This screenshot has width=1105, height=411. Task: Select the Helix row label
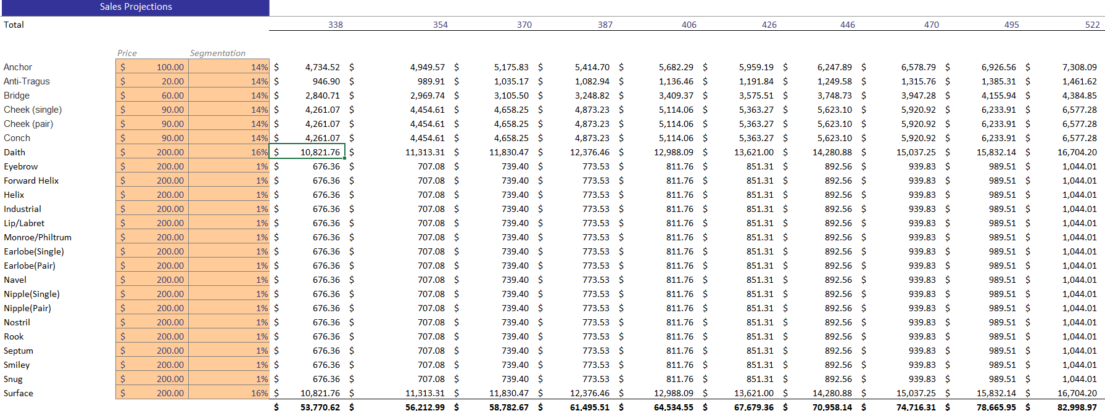pos(14,195)
